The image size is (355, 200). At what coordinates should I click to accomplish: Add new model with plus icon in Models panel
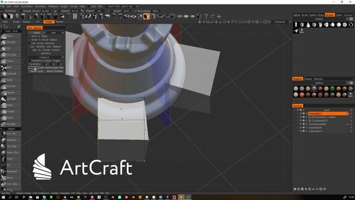pos(302,31)
